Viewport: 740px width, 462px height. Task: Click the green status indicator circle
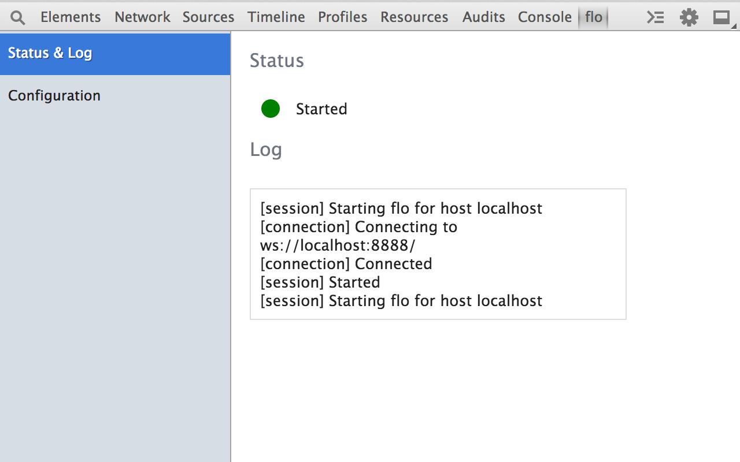(271, 109)
